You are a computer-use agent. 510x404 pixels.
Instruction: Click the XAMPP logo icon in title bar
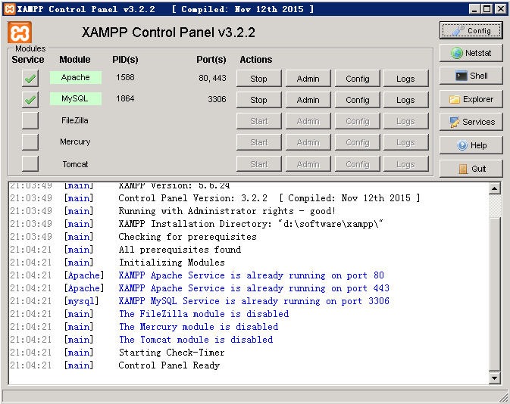pyautogui.click(x=10, y=9)
